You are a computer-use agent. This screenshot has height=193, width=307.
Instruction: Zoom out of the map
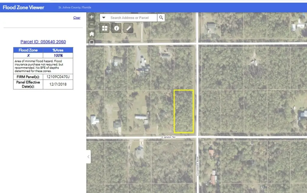[x=92, y=24]
